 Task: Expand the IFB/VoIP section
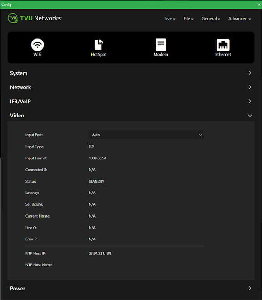(131, 102)
